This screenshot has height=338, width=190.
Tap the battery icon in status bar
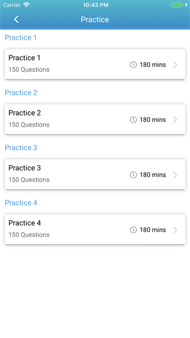pyautogui.click(x=177, y=5)
